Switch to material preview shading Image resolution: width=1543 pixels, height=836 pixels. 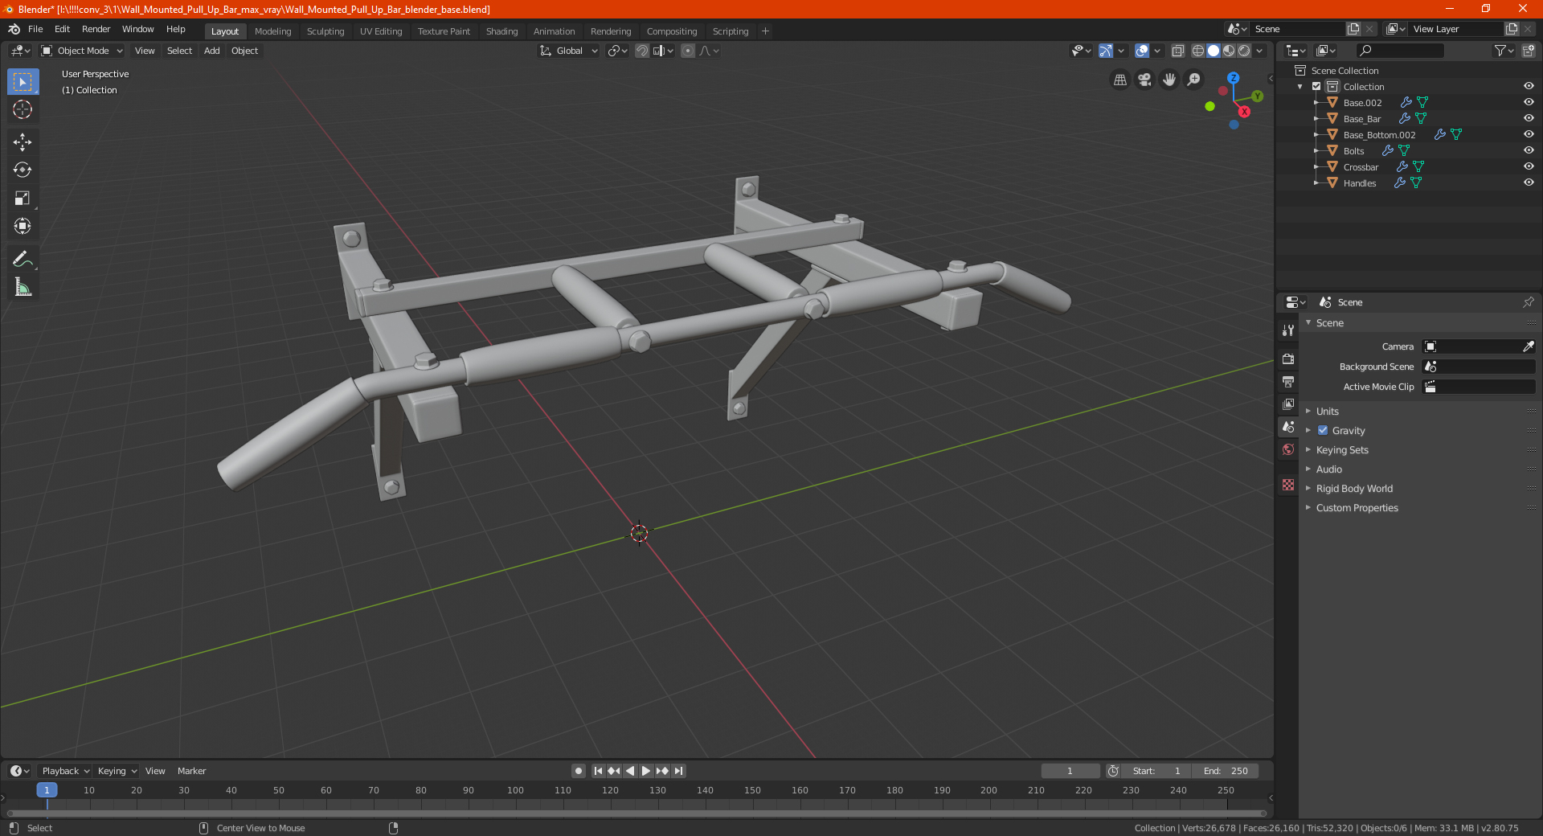[x=1229, y=51]
